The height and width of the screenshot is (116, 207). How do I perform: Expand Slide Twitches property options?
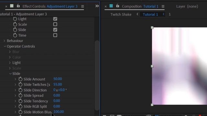[x=15, y=84]
